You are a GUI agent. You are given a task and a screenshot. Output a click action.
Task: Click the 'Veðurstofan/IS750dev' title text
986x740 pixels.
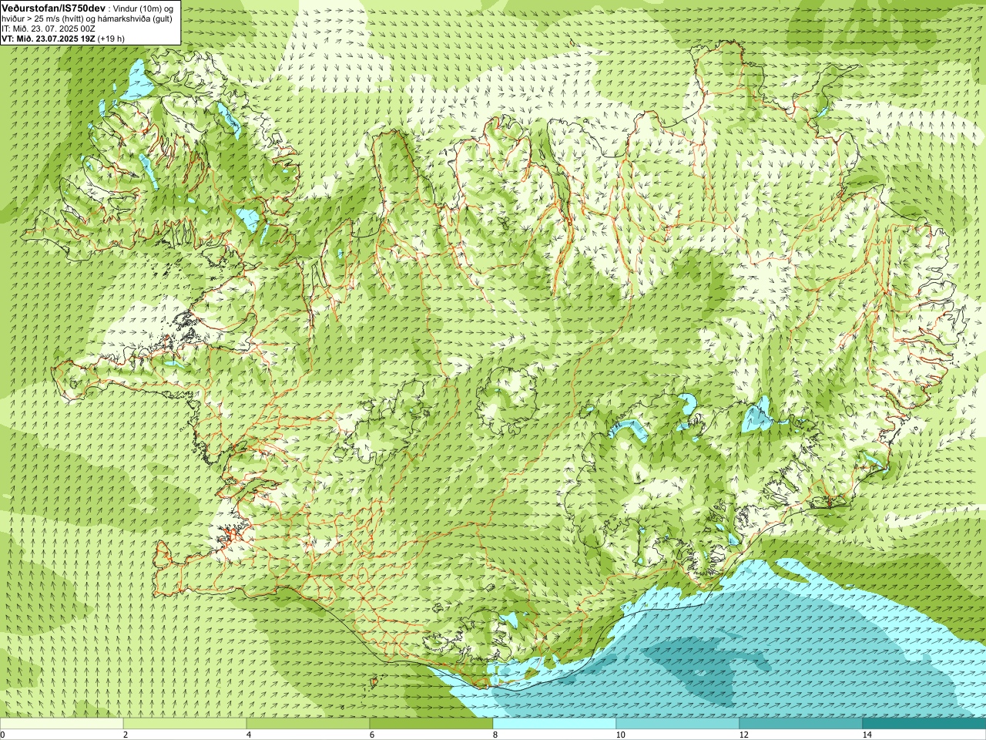[x=53, y=7]
